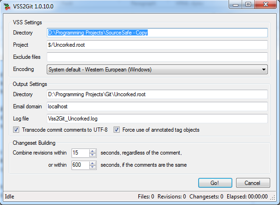The image size is (280, 205).
Task: Click the resize grip in status bar corner
Action: coord(273,198)
